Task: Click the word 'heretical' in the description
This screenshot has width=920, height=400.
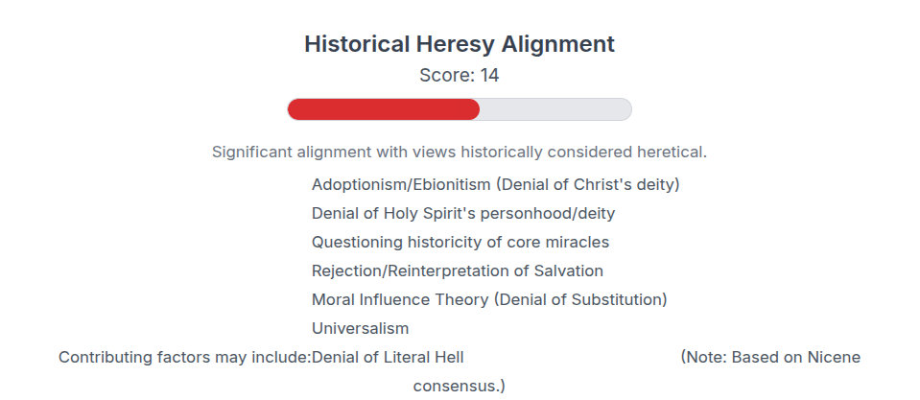Action: (670, 152)
